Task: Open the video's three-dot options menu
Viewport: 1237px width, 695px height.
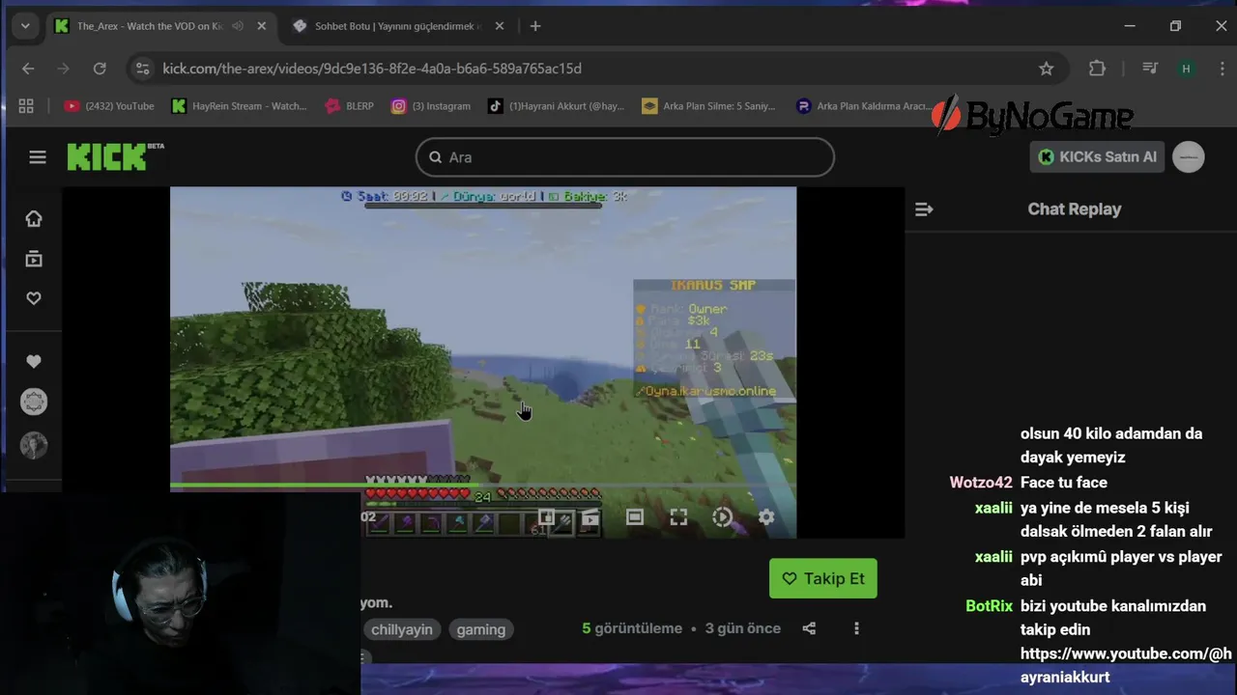Action: pyautogui.click(x=856, y=628)
